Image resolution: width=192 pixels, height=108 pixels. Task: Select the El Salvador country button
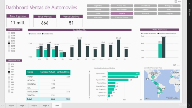coord(122,10)
